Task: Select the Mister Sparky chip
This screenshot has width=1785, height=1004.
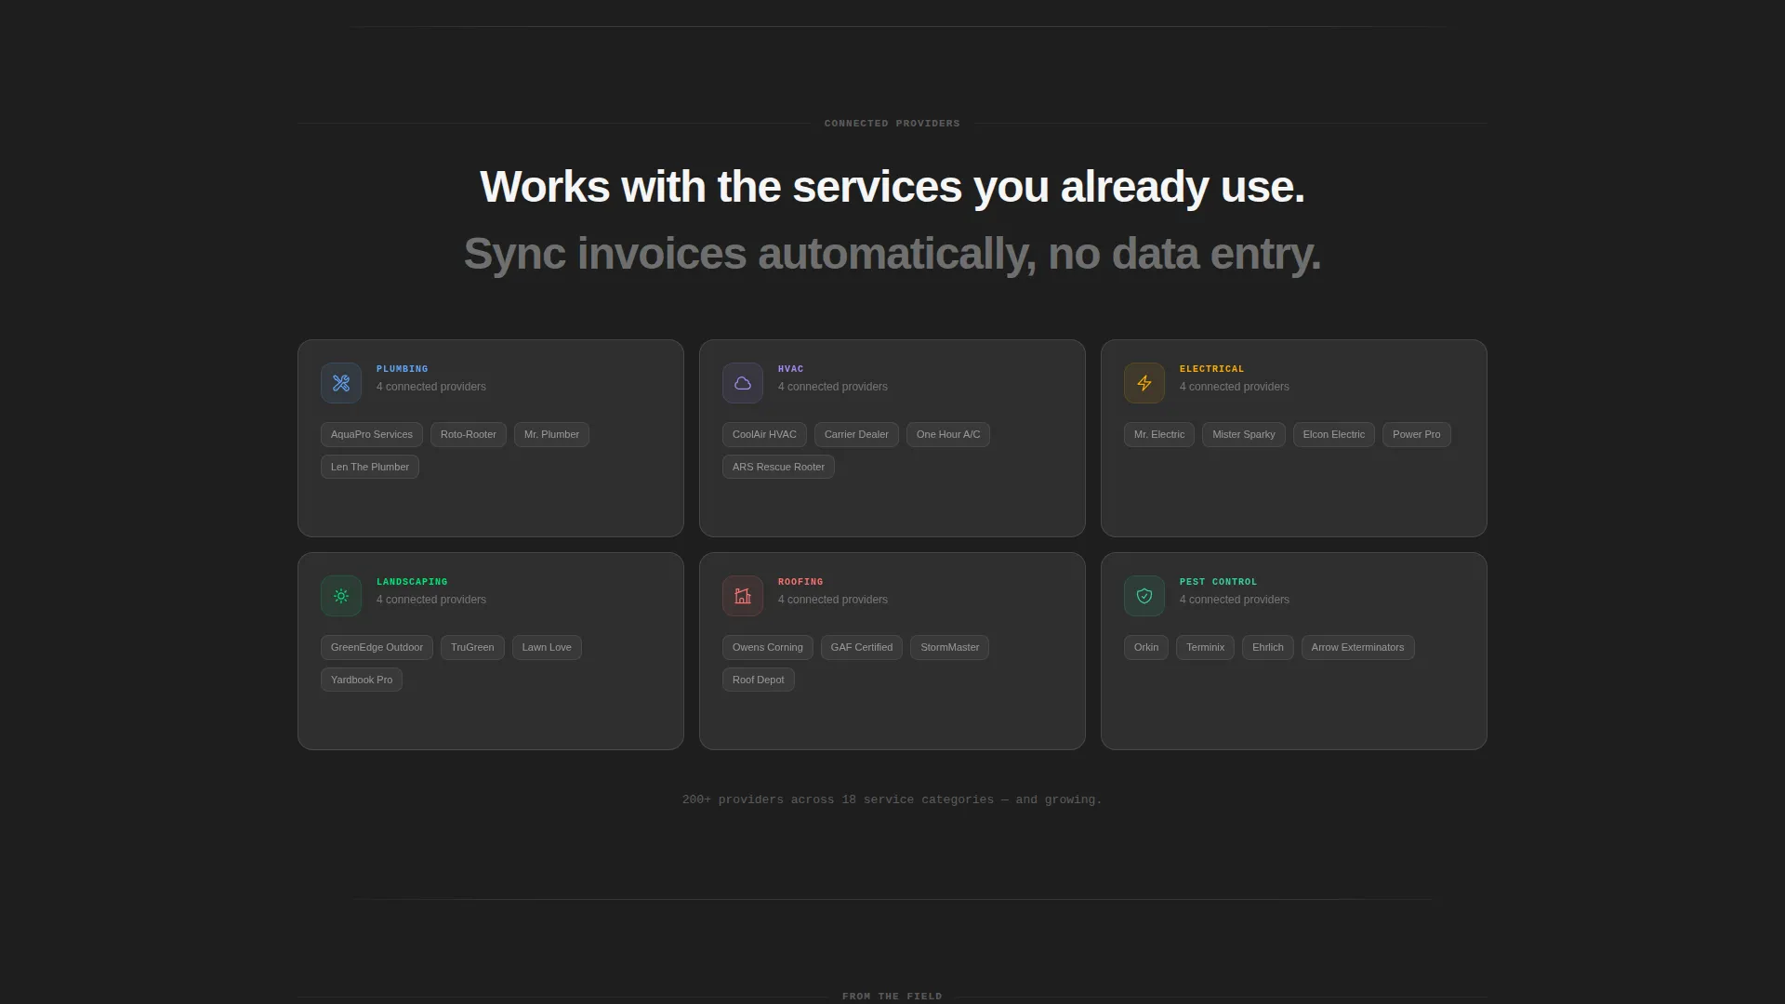Action: click(1244, 434)
